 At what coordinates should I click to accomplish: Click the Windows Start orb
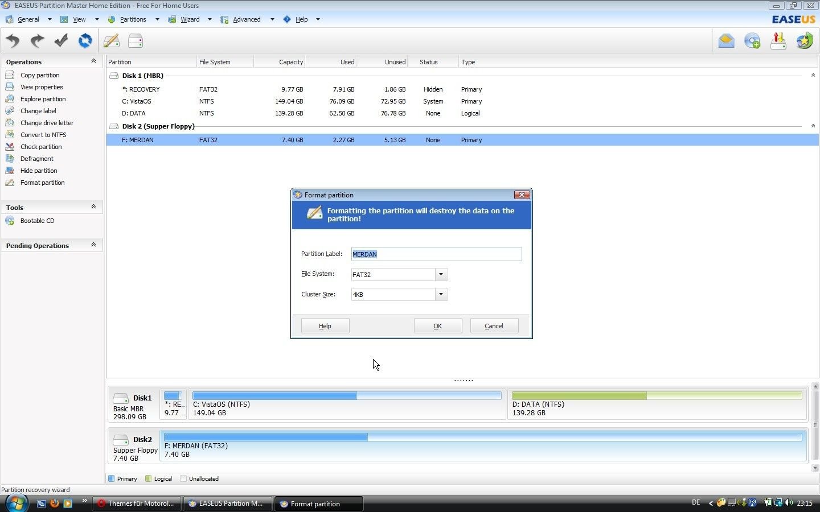17,503
